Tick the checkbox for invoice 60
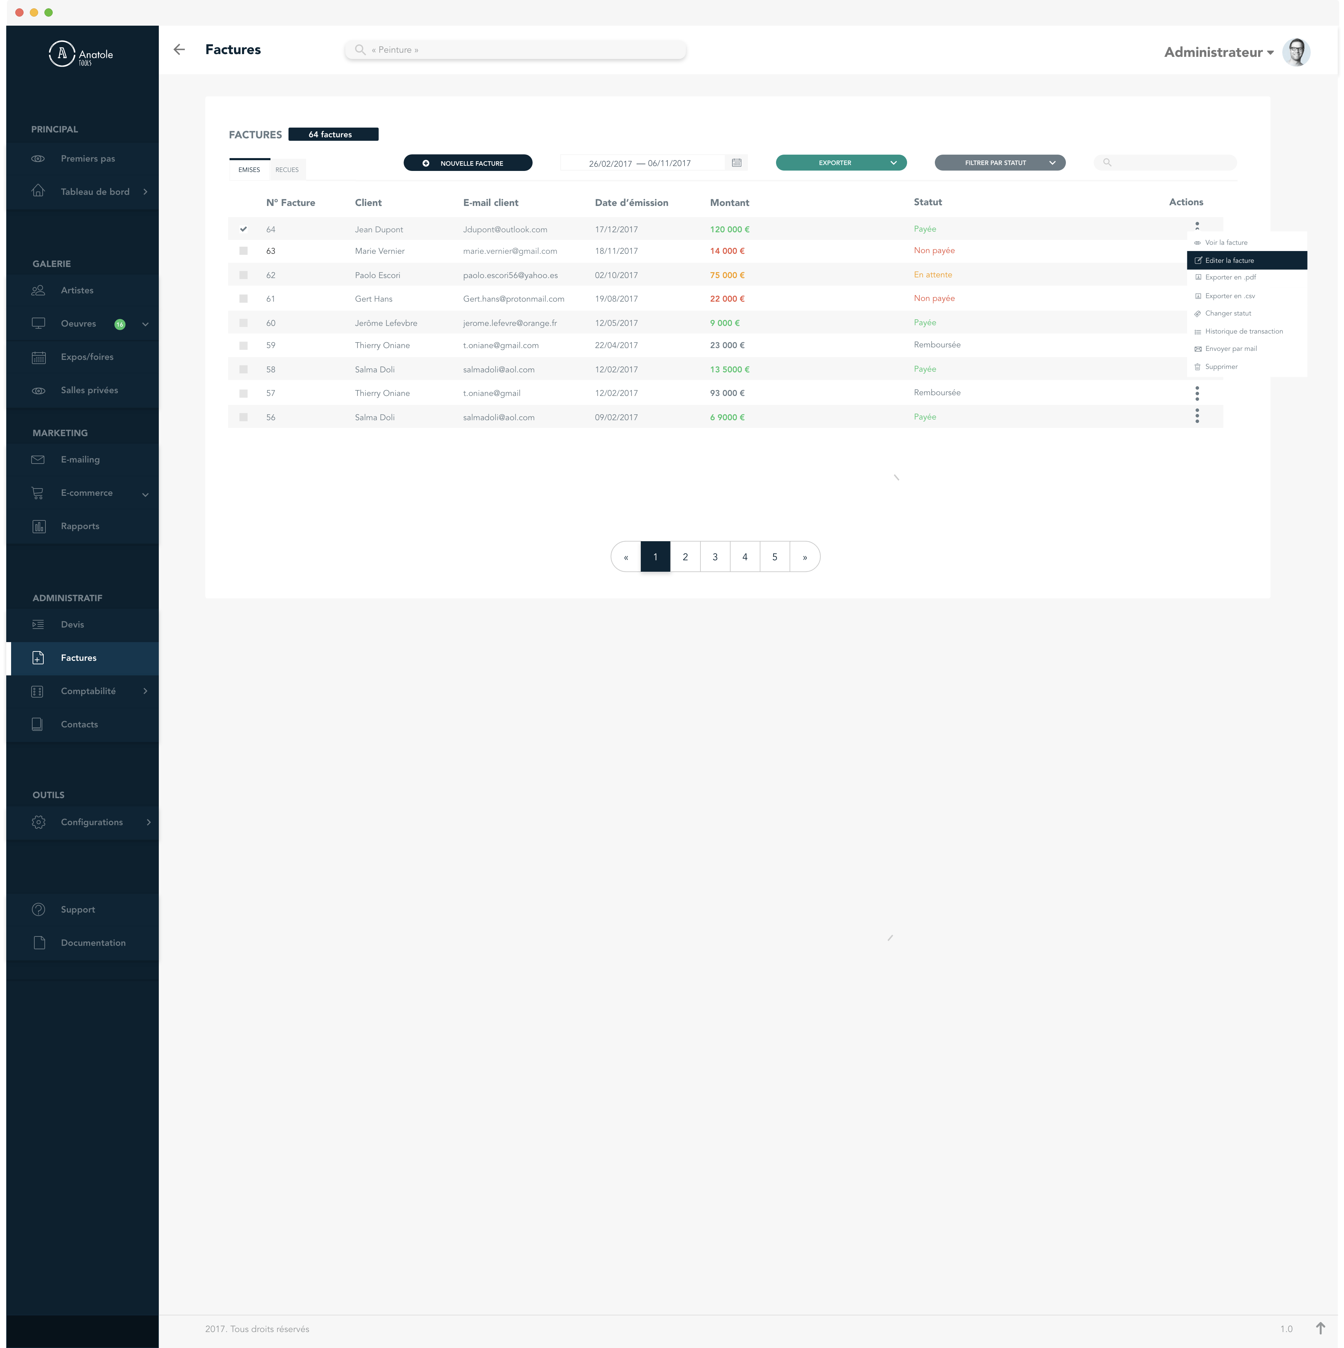1344x1348 pixels. [x=243, y=323]
